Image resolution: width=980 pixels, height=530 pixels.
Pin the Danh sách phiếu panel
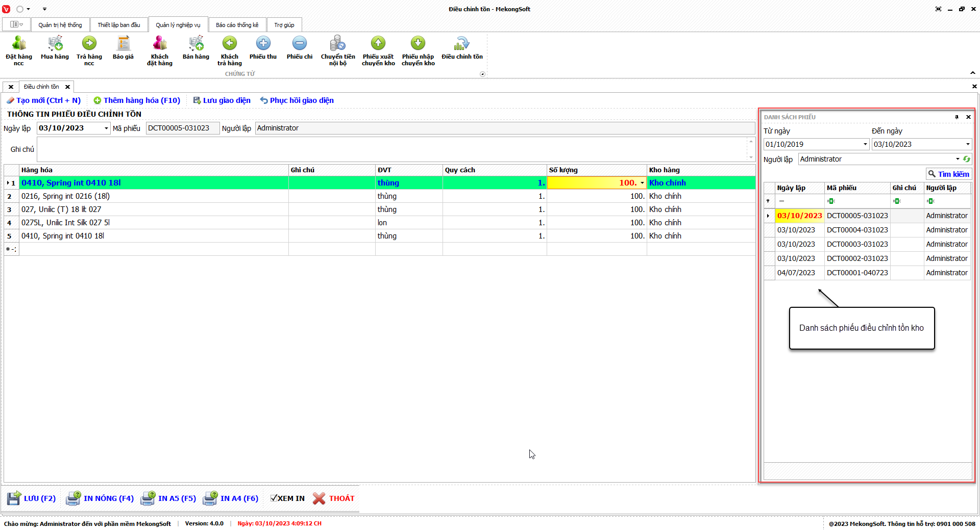[x=957, y=117]
